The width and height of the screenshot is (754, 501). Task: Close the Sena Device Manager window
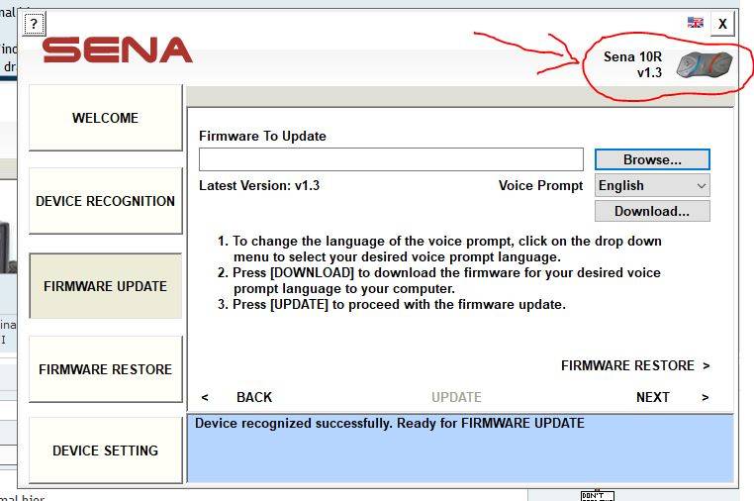pyautogui.click(x=723, y=24)
